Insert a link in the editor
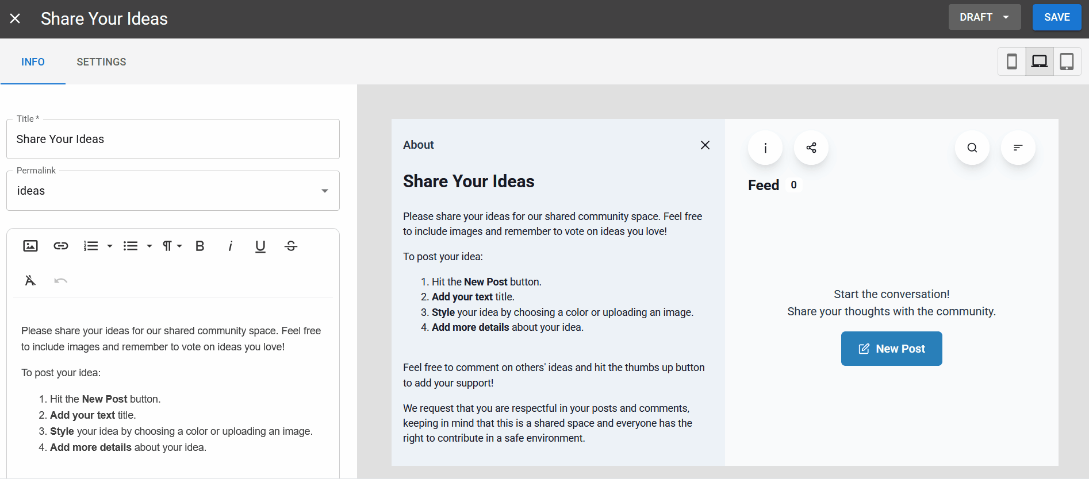Viewport: 1089px width, 479px height. 61,246
